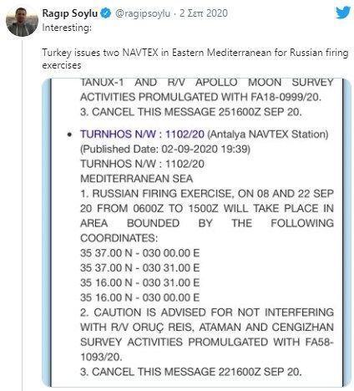Click the 'ACTIVITIES PROMULGATED WITH FA18-0999/20' line
This screenshot has height=391, width=354.
pos(200,97)
